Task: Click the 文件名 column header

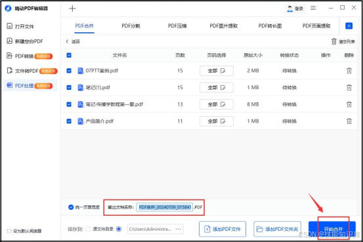Action: pos(119,55)
